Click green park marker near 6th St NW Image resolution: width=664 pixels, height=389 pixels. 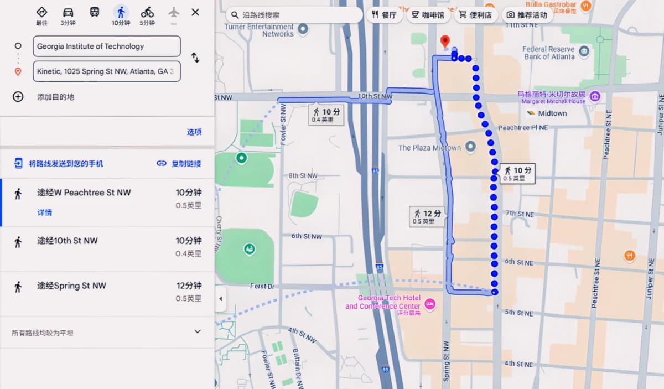[x=249, y=249]
